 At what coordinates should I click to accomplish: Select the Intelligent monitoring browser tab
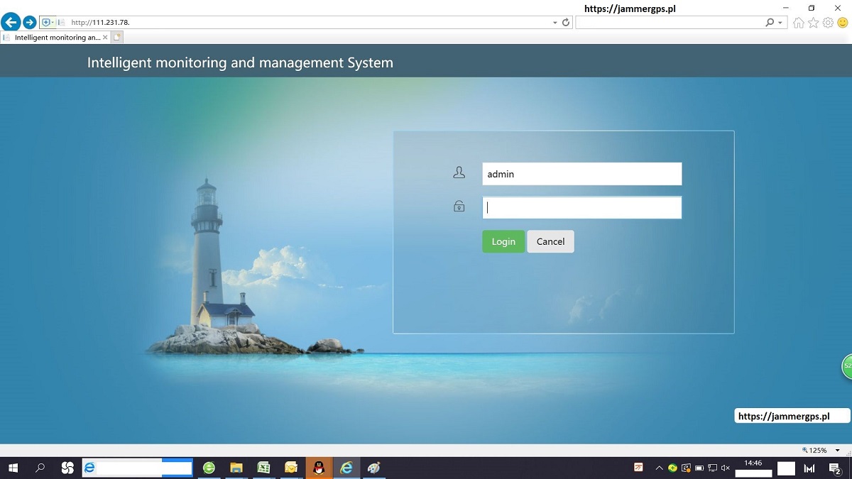57,38
